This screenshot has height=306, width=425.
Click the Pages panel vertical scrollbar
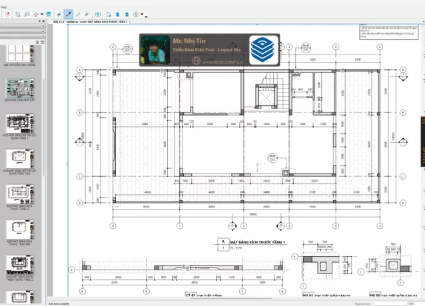click(x=44, y=127)
